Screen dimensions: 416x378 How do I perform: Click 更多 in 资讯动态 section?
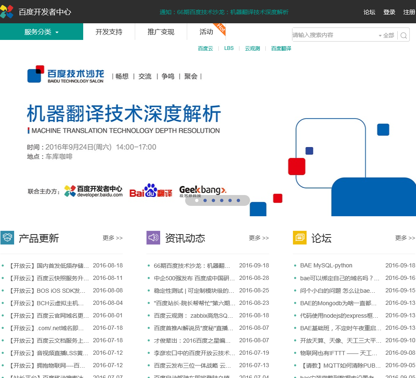tap(259, 238)
